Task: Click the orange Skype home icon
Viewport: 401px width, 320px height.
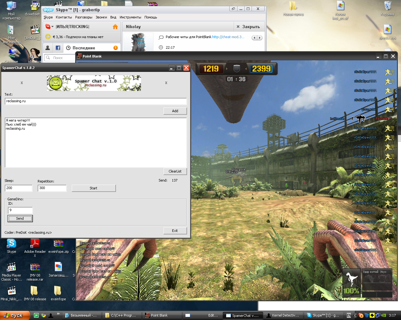Action: coord(115,27)
